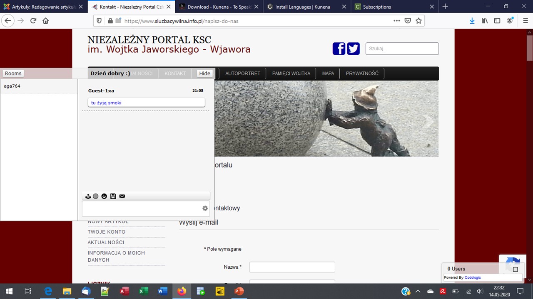Go to Firefox home page icon
The height and width of the screenshot is (299, 533).
click(x=46, y=21)
